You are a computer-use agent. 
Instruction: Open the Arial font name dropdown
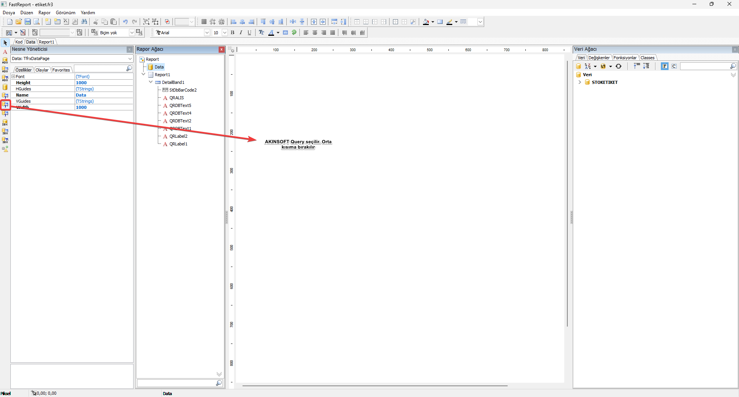(207, 33)
